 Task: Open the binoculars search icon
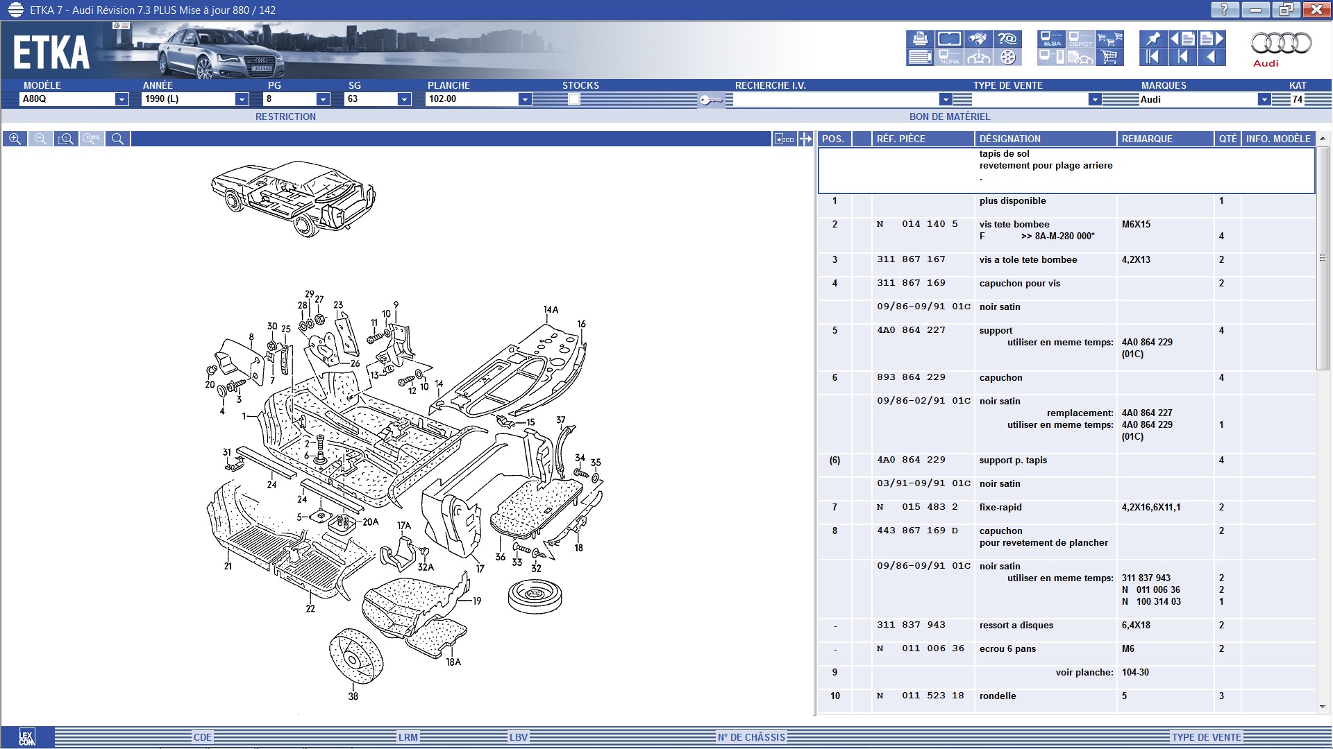click(978, 39)
